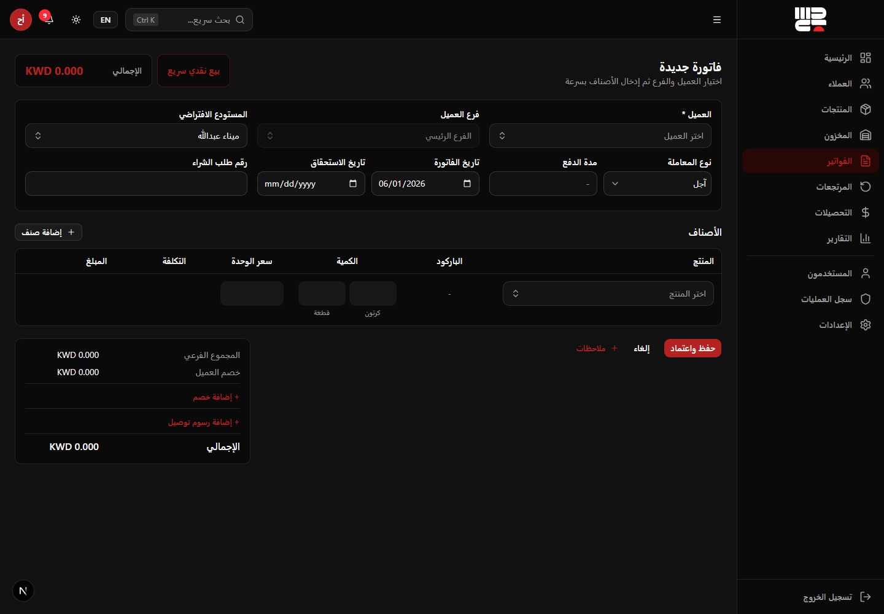
Task: Open المنتجات menu item
Action: pos(810,109)
